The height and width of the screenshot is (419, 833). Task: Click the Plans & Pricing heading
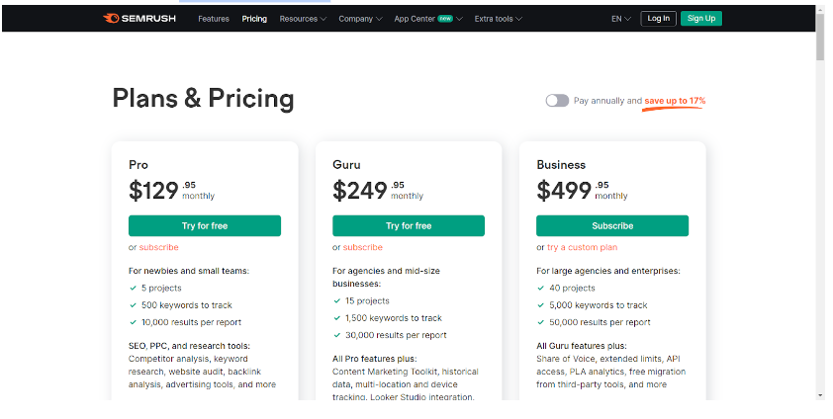tap(203, 99)
